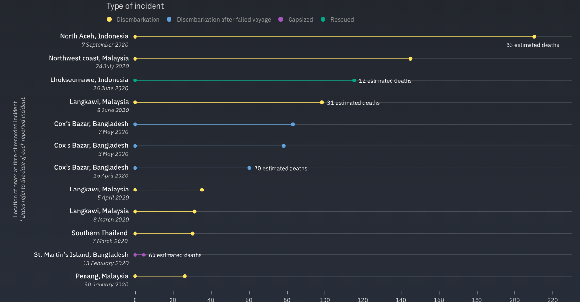Click the blue failed voyage legend dot
Image resolution: width=580 pixels, height=302 pixels.
click(169, 20)
